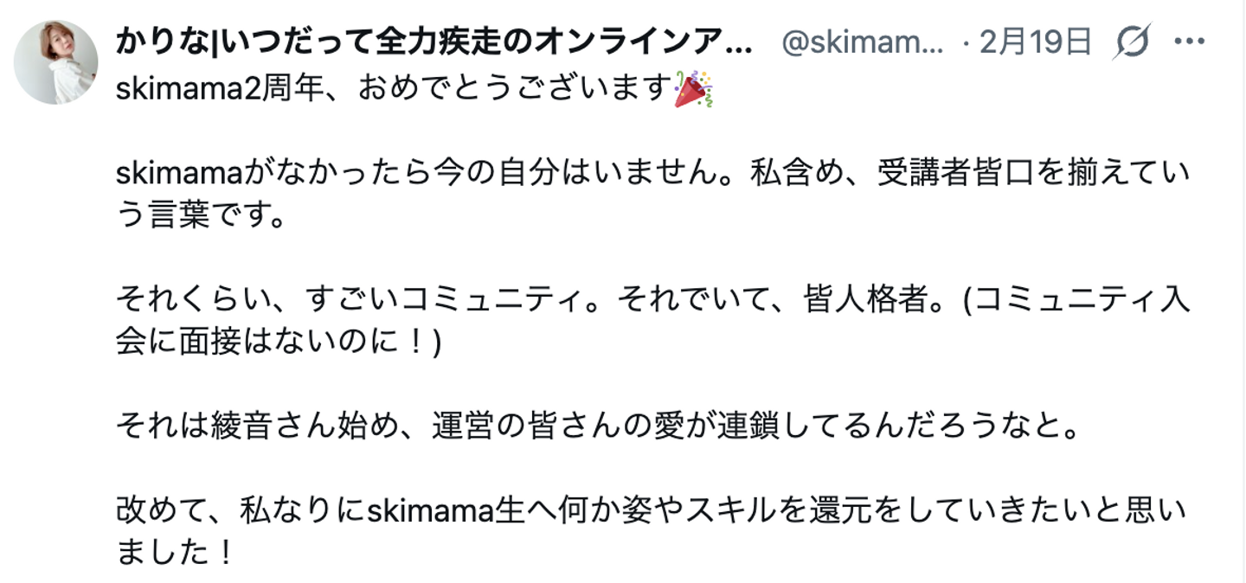Click the party popper emoji
This screenshot has width=1246, height=583.
coord(693,90)
